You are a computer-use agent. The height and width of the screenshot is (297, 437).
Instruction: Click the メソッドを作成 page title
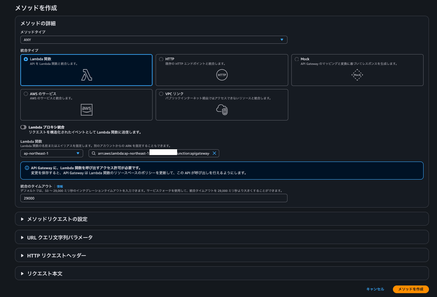click(36, 8)
